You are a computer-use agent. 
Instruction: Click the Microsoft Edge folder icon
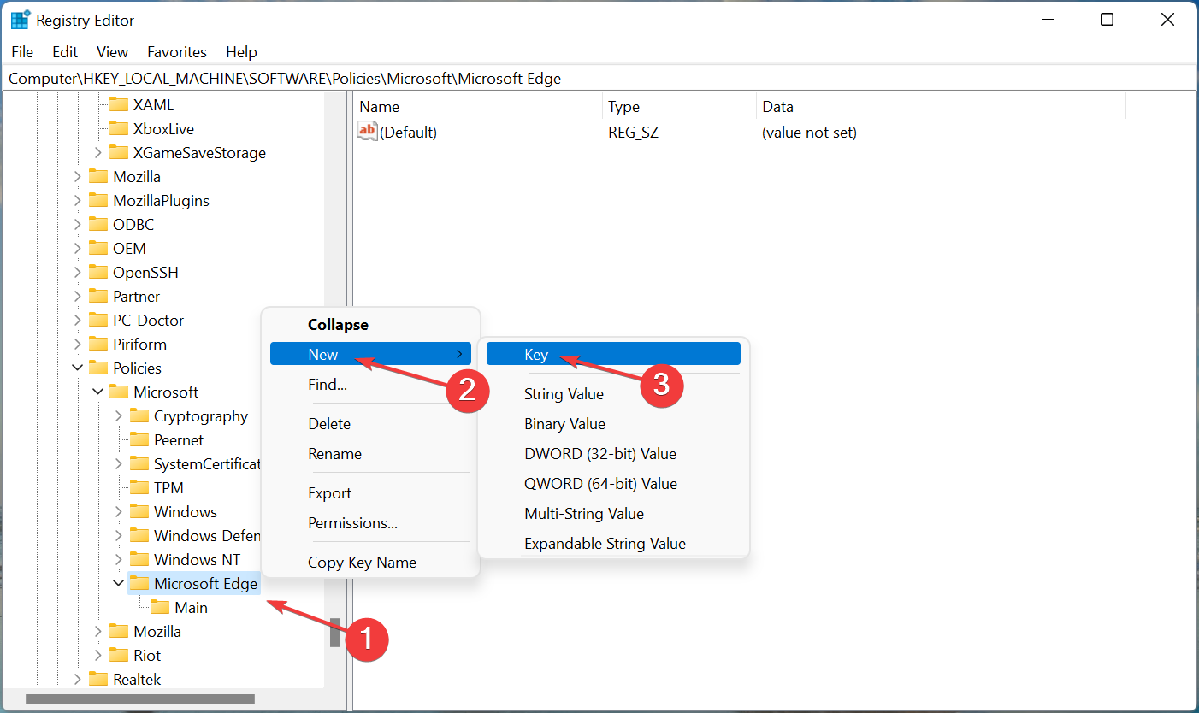click(139, 584)
